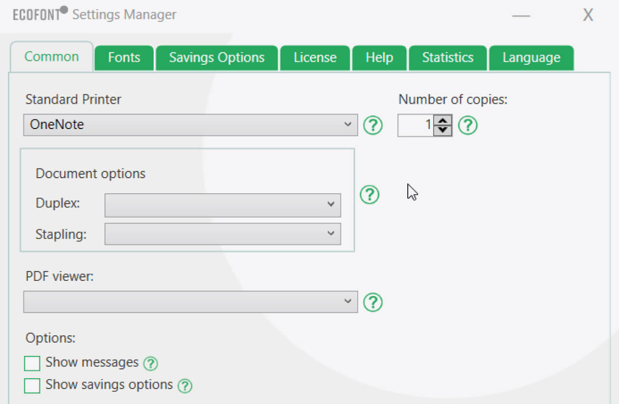Expand the Duplex dropdown
The image size is (619, 404).
coord(222,204)
